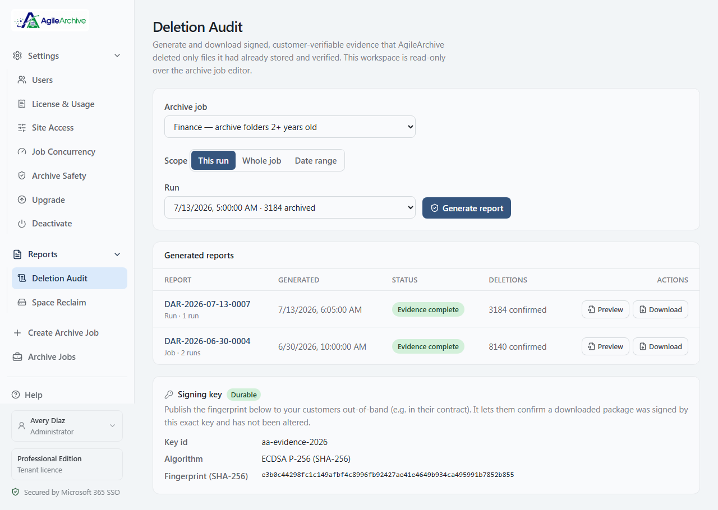Viewport: 718px width, 510px height.
Task: Click the DELETIONS column header
Action: 508,280
